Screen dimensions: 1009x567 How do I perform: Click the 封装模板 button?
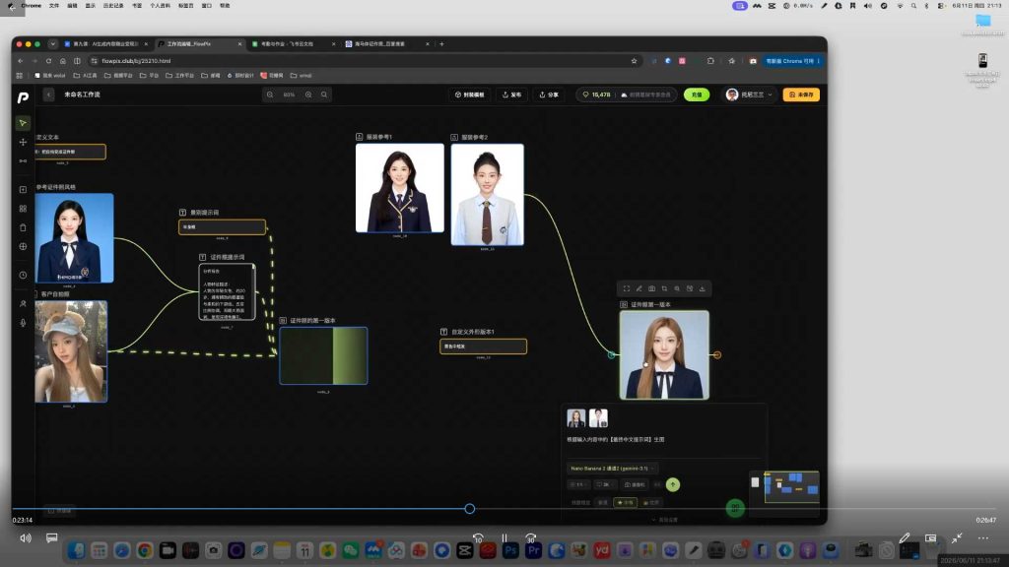point(470,94)
